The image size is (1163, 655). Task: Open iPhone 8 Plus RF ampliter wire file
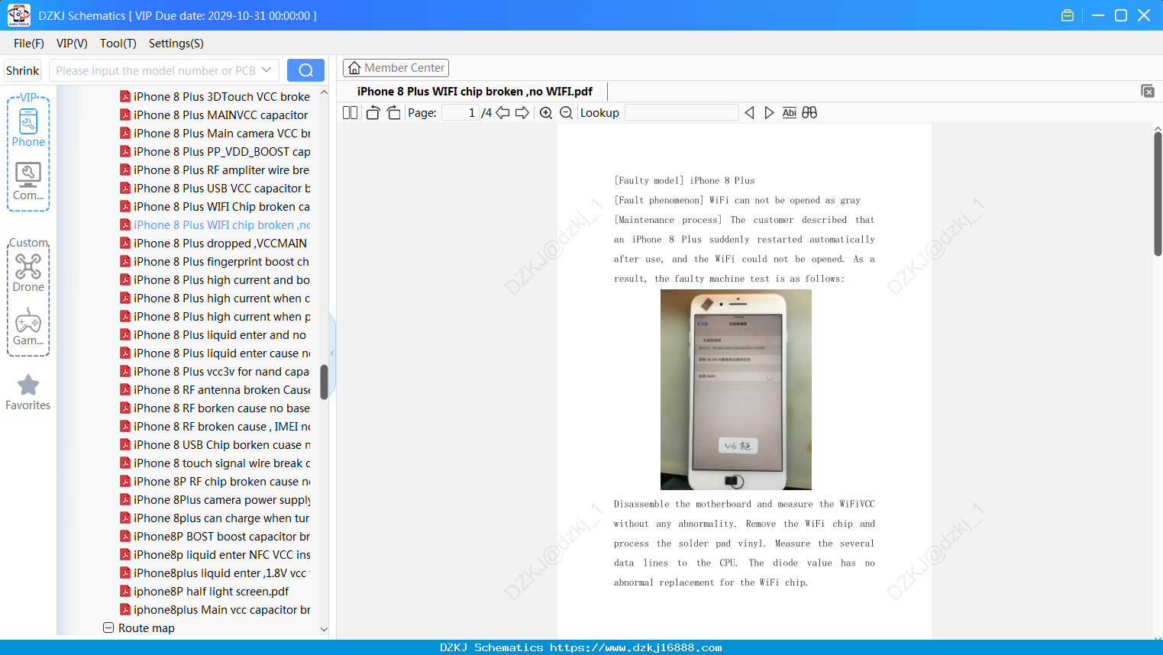pos(215,169)
